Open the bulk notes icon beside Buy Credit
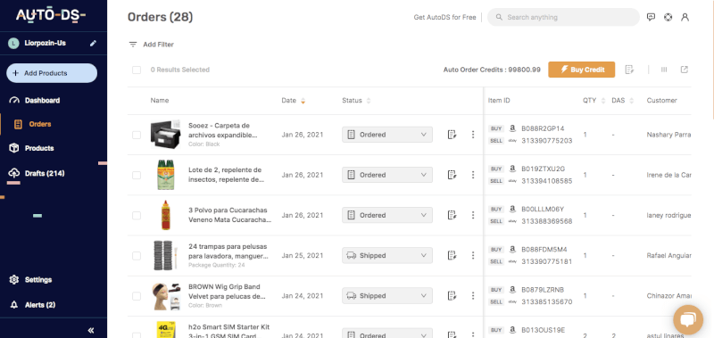 [x=630, y=70]
